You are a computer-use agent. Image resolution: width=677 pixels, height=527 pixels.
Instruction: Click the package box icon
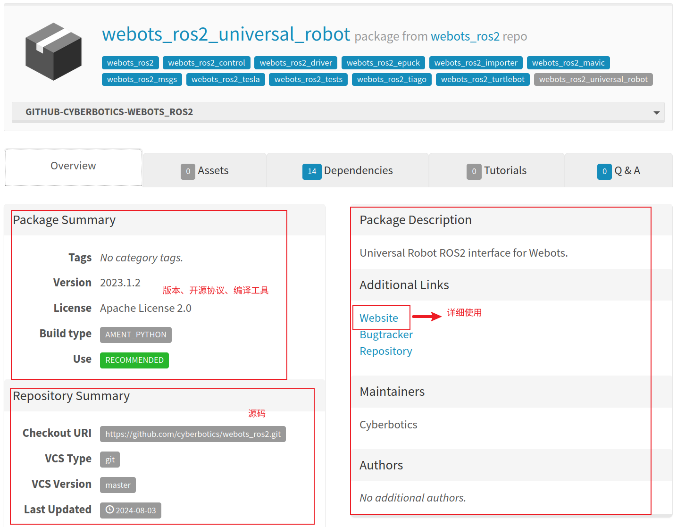click(53, 51)
